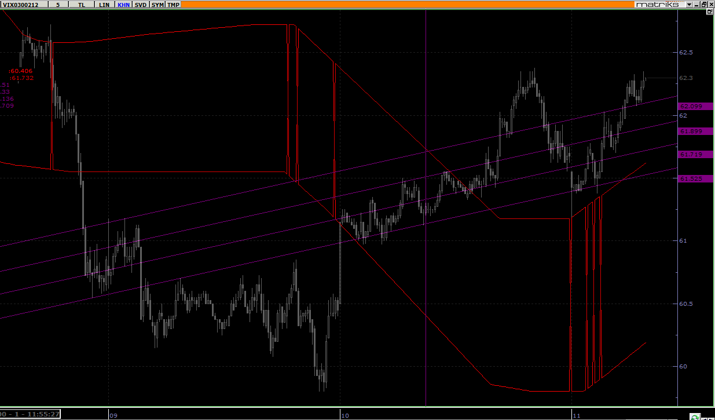The width and height of the screenshot is (715, 420).
Task: Change the 5 period setting
Action: pos(58,4)
